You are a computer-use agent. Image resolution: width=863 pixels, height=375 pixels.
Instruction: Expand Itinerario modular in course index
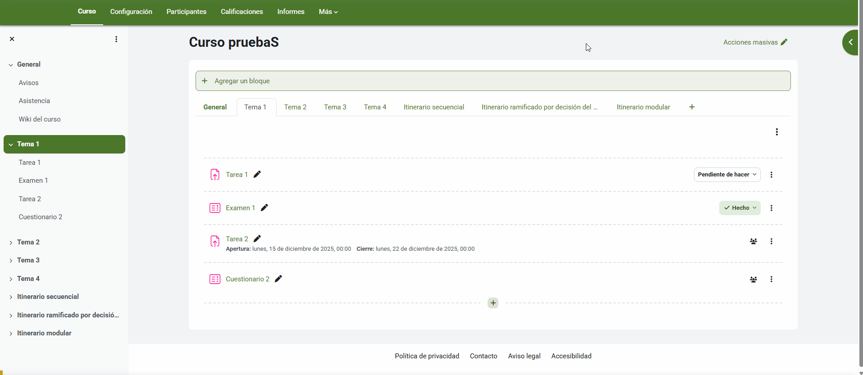11,334
